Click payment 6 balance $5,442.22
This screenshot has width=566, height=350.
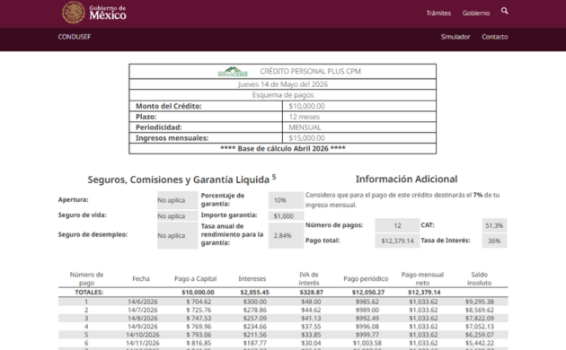(x=480, y=343)
